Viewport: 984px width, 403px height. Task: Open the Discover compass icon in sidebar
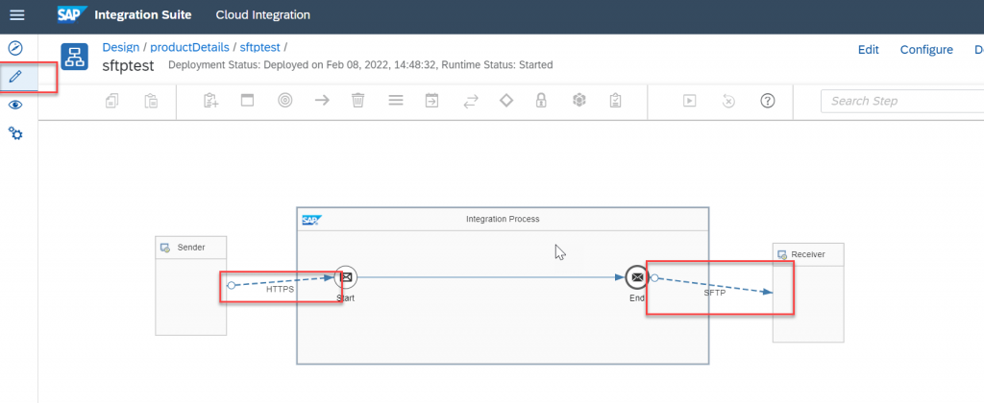click(x=15, y=48)
